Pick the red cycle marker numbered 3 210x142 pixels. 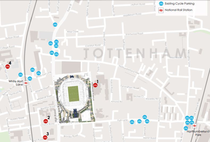(x=45, y=137)
